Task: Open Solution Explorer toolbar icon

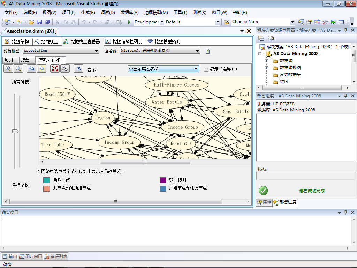Action: 301,22
